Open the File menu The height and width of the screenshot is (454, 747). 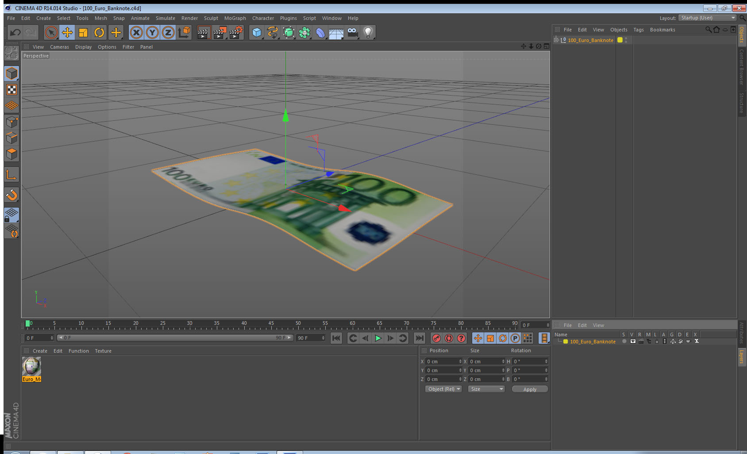click(x=11, y=18)
